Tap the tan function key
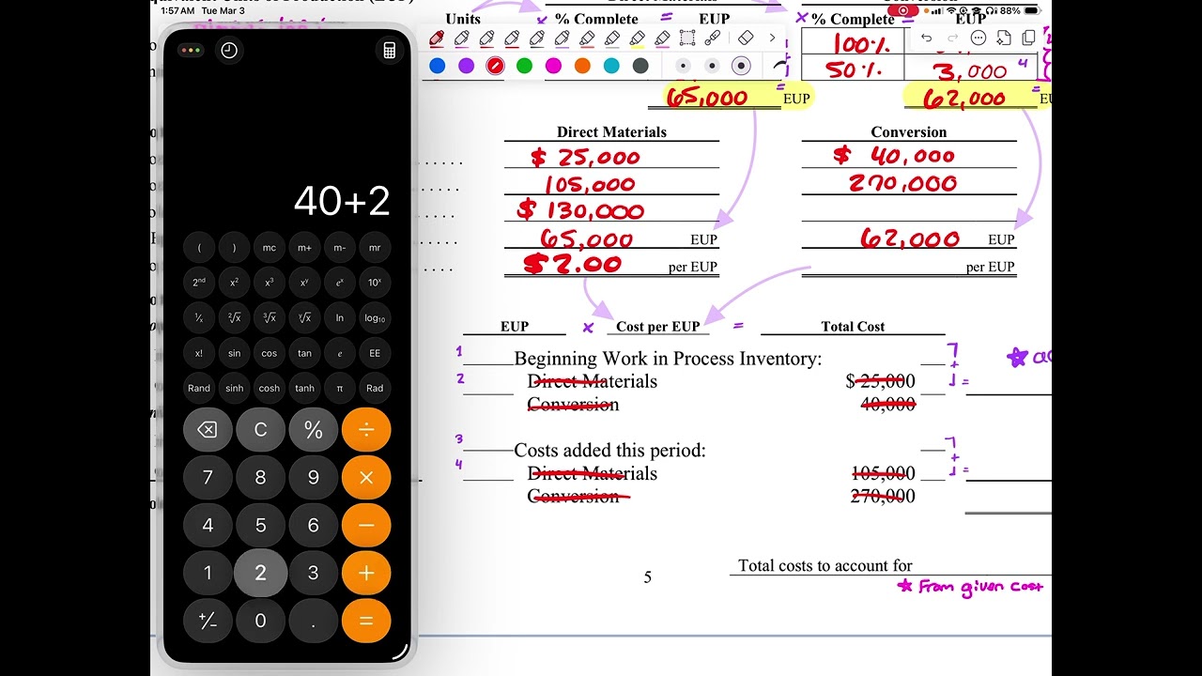This screenshot has width=1202, height=676. pyautogui.click(x=304, y=353)
